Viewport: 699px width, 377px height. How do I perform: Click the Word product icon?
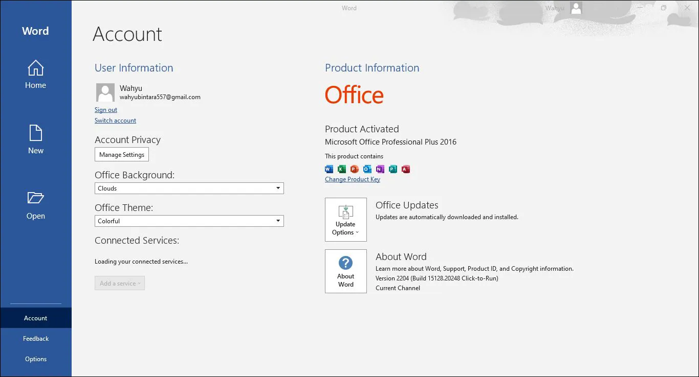[329, 169]
